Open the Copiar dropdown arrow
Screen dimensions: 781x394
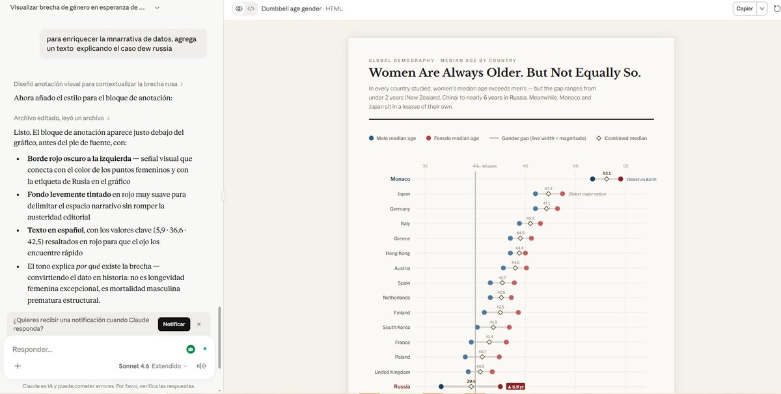[762, 8]
